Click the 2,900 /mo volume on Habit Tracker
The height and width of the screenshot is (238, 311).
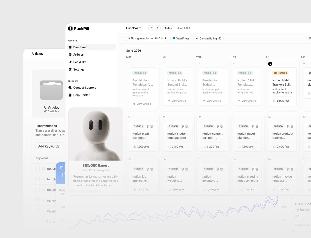coord(281,101)
